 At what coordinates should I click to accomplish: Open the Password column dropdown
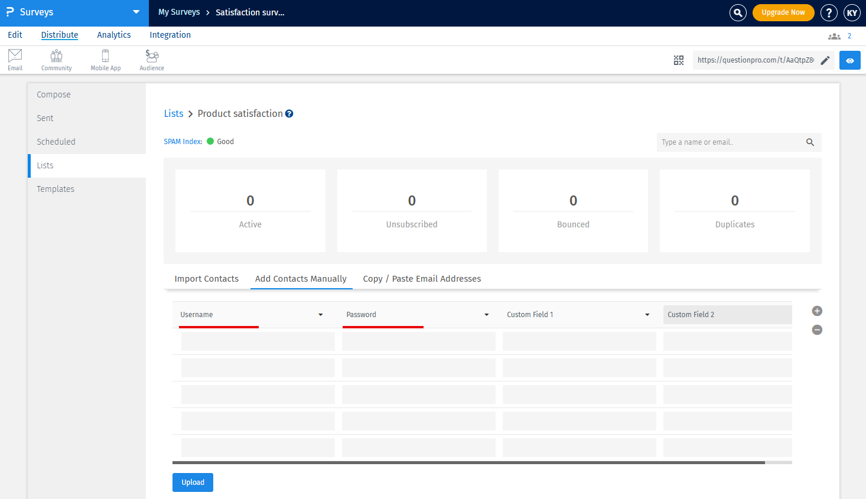486,315
